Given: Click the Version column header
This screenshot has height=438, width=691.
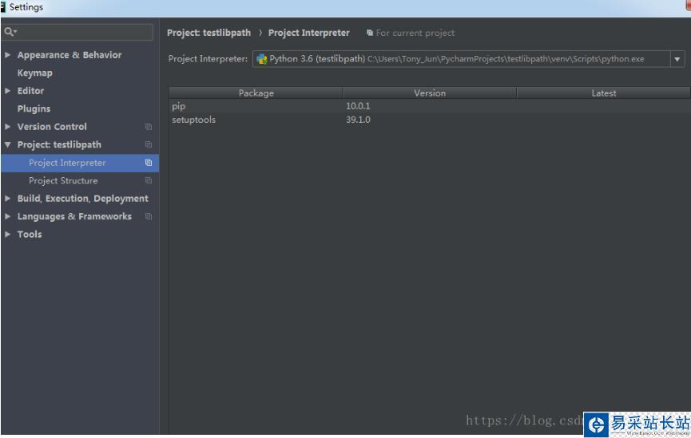Looking at the screenshot, I should tap(430, 93).
